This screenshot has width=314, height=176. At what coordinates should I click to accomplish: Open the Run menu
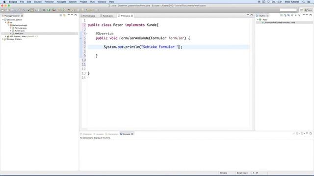[x=92, y=2]
